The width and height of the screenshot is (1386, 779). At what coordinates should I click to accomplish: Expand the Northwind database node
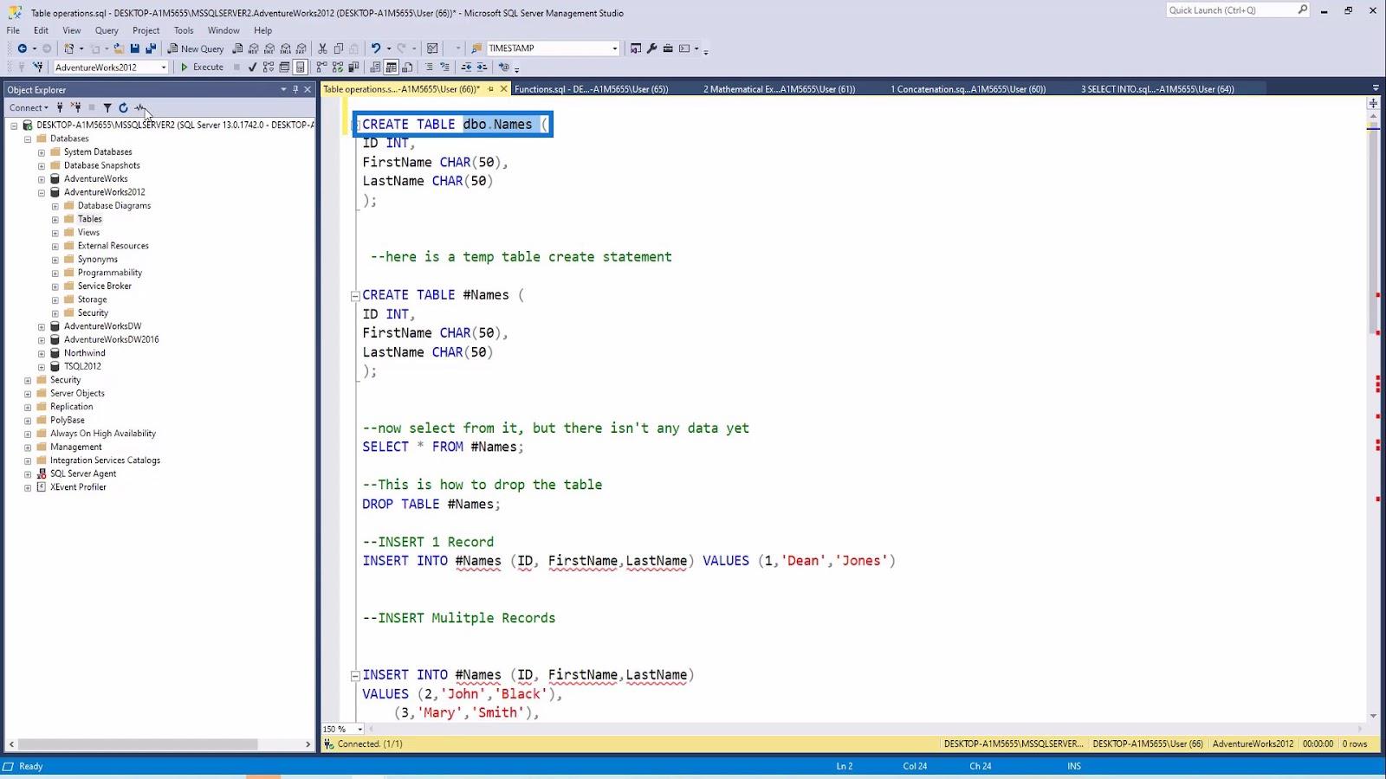[41, 354]
